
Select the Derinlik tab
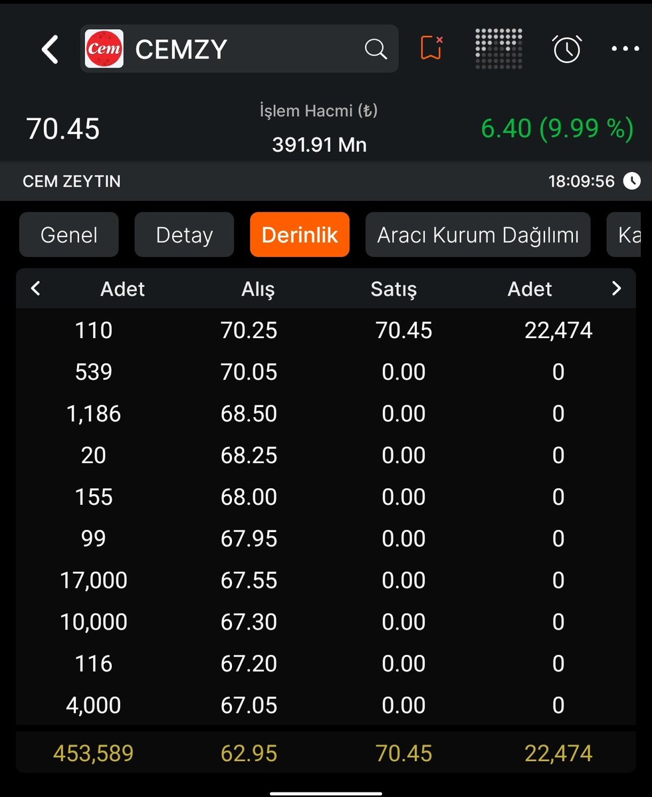(300, 234)
